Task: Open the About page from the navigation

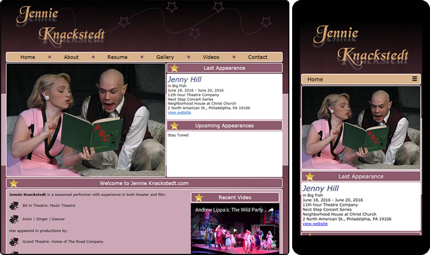Action: [71, 57]
